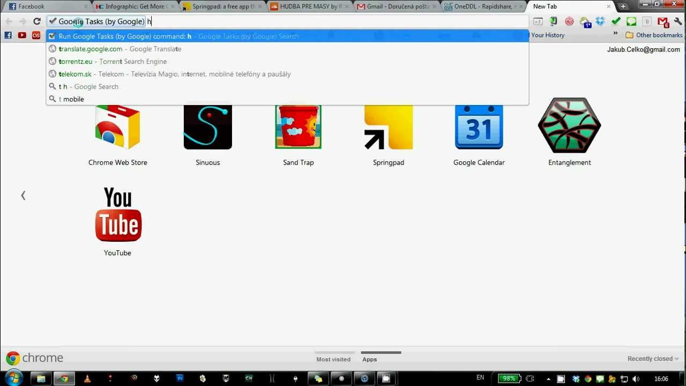Viewport: 686px width, 386px height.
Task: Open the Windows Start button
Action: tap(13, 378)
